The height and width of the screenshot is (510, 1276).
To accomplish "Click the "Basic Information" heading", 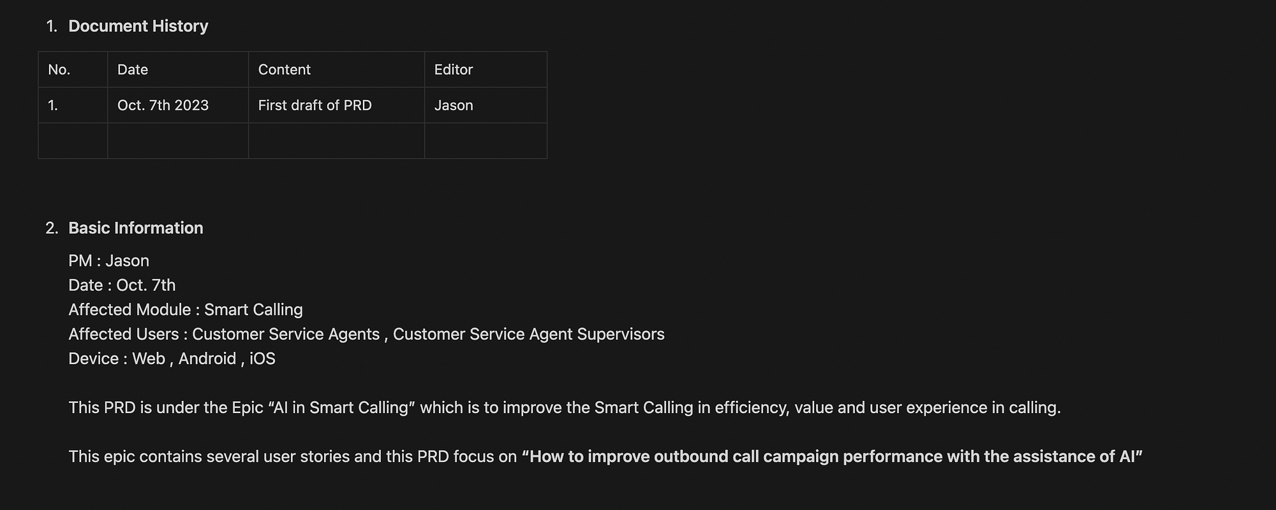I will click(x=136, y=228).
